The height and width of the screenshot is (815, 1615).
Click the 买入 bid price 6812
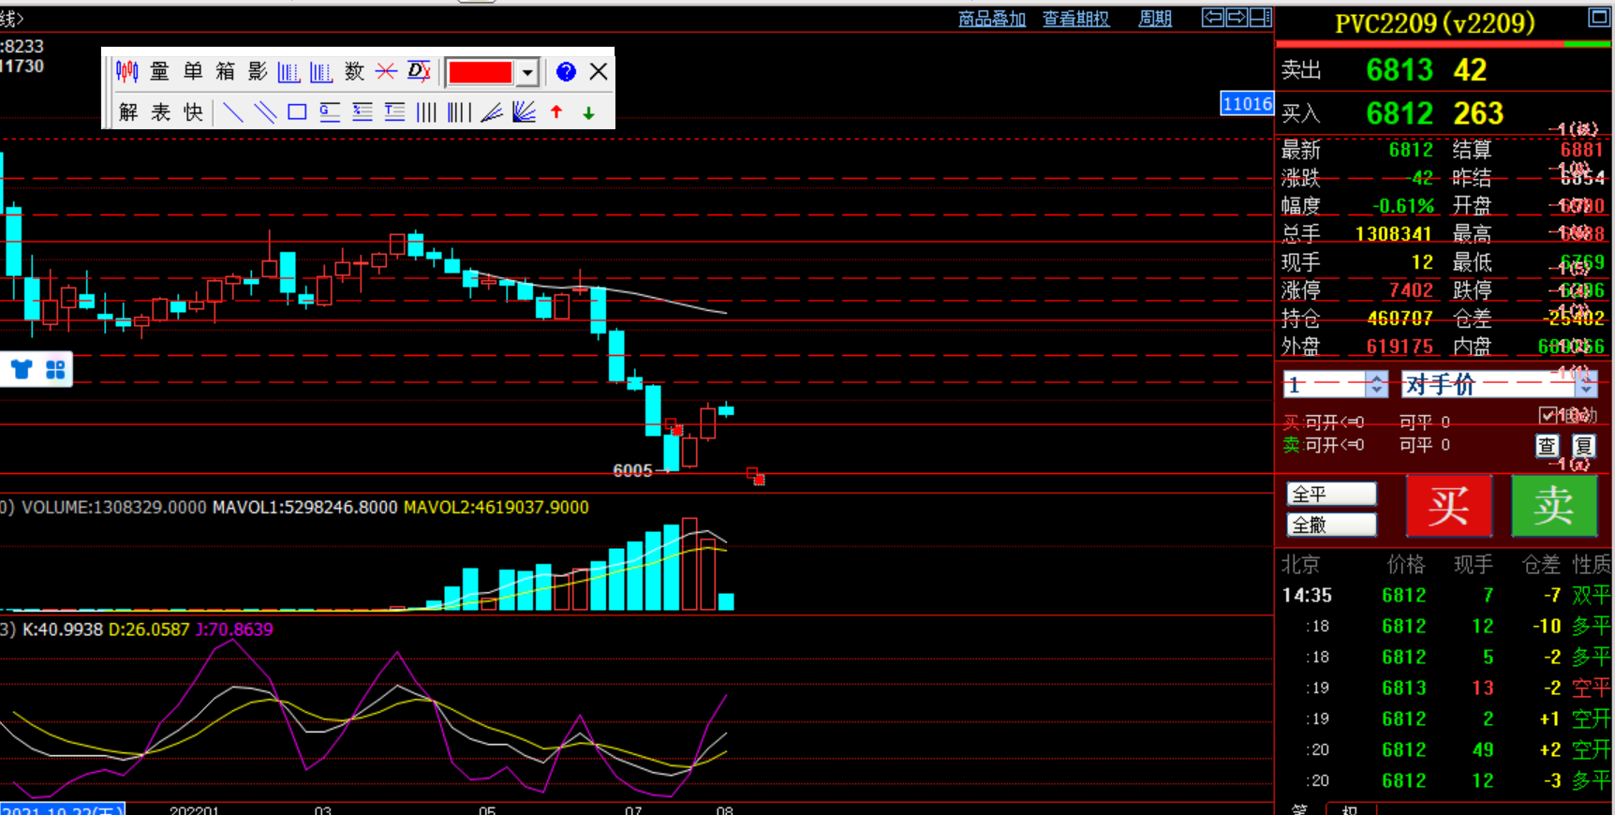[x=1400, y=113]
